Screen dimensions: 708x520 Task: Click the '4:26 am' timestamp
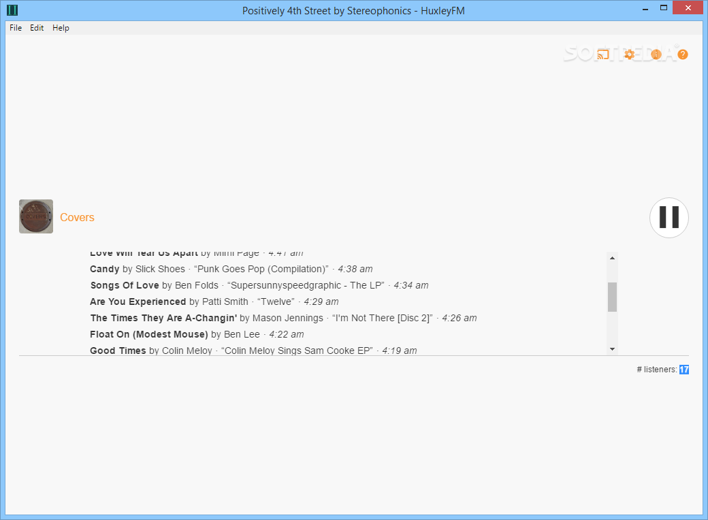pyautogui.click(x=460, y=319)
